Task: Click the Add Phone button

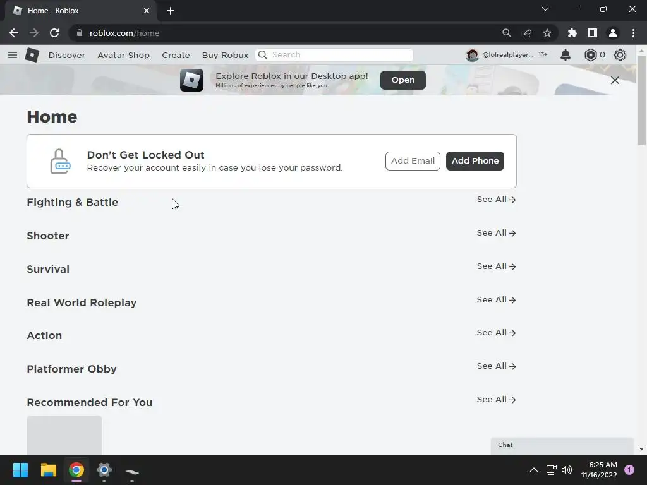Action: pyautogui.click(x=475, y=161)
